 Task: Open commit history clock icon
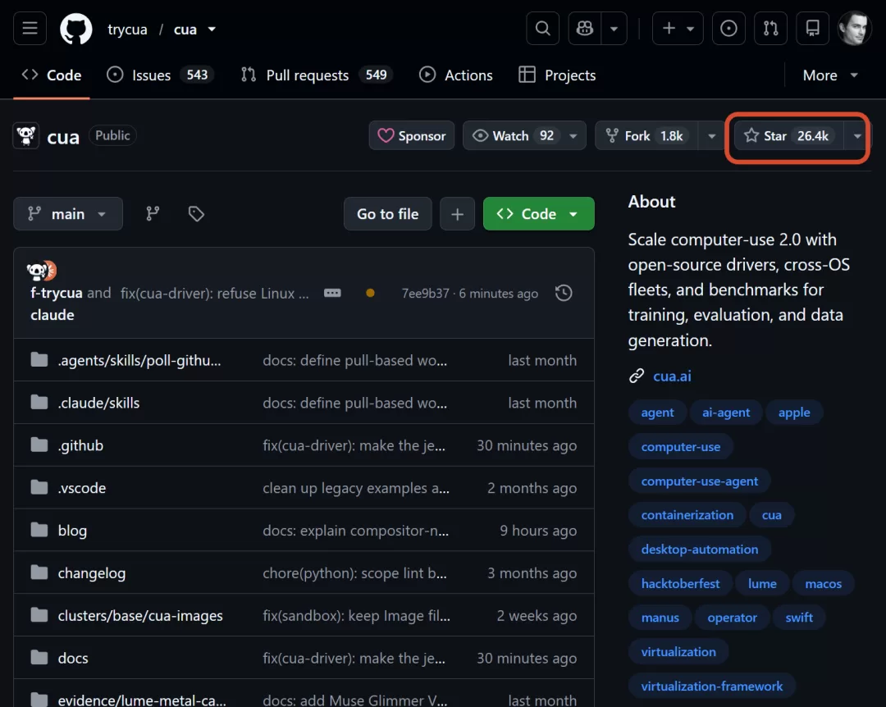tap(564, 293)
